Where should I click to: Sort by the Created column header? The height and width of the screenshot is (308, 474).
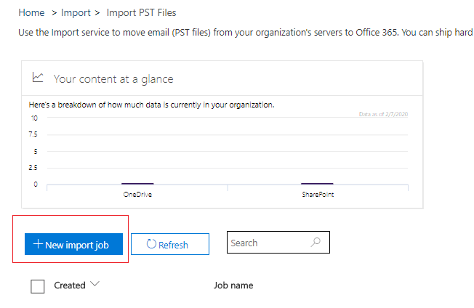pos(70,285)
